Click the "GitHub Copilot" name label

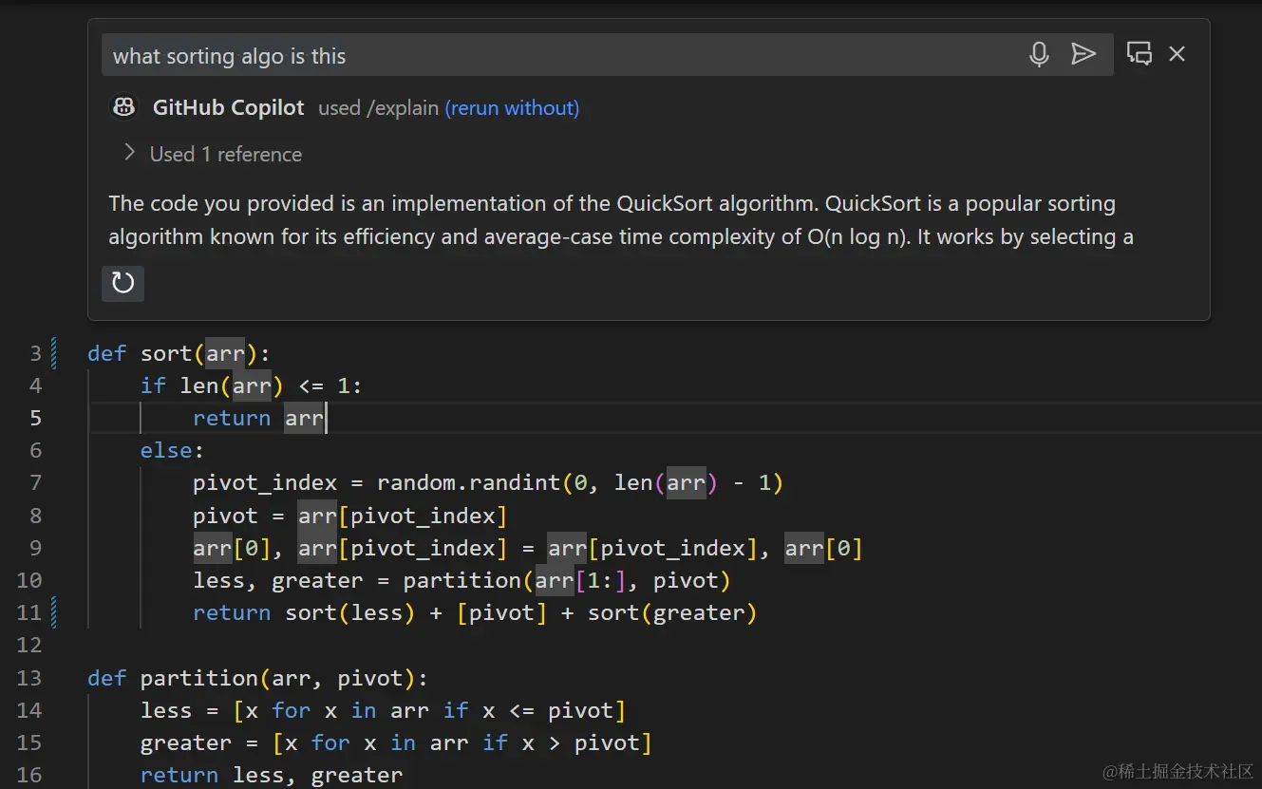click(x=228, y=108)
